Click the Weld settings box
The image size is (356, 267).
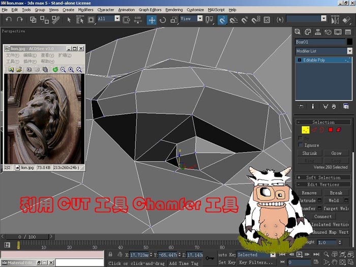(346, 200)
